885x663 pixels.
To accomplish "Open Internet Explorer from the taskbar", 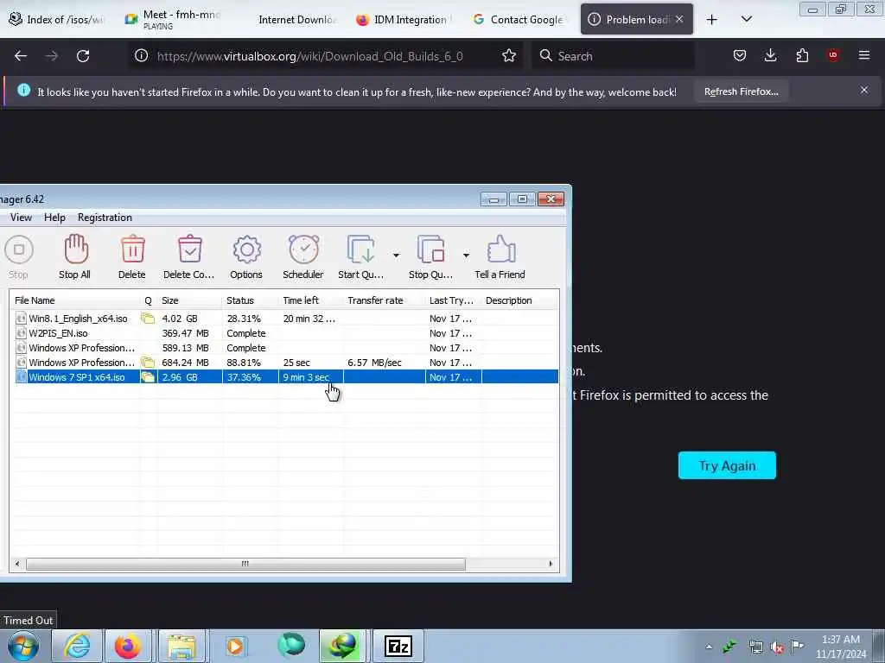I will pos(77,646).
